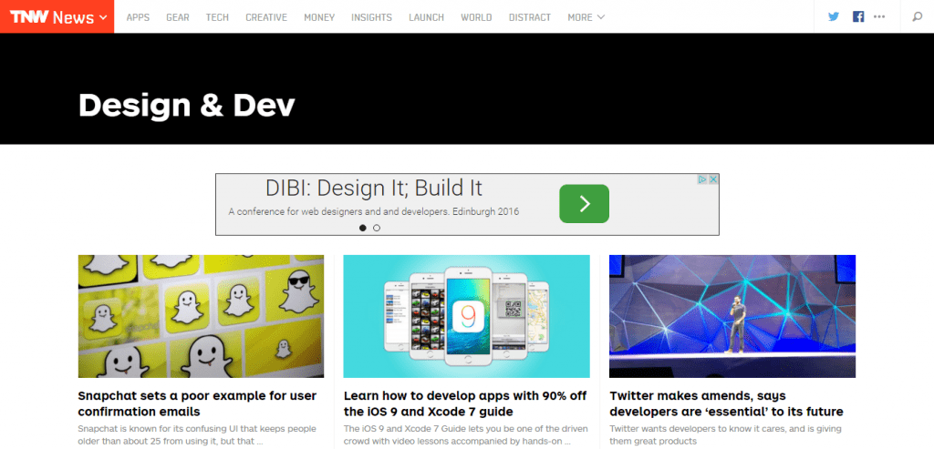Image resolution: width=934 pixels, height=449 pixels.
Task: Go to the GEAR section
Action: 178,17
